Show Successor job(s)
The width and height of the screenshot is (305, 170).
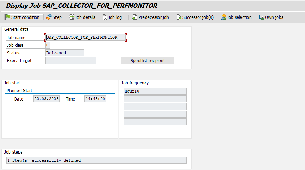click(195, 17)
